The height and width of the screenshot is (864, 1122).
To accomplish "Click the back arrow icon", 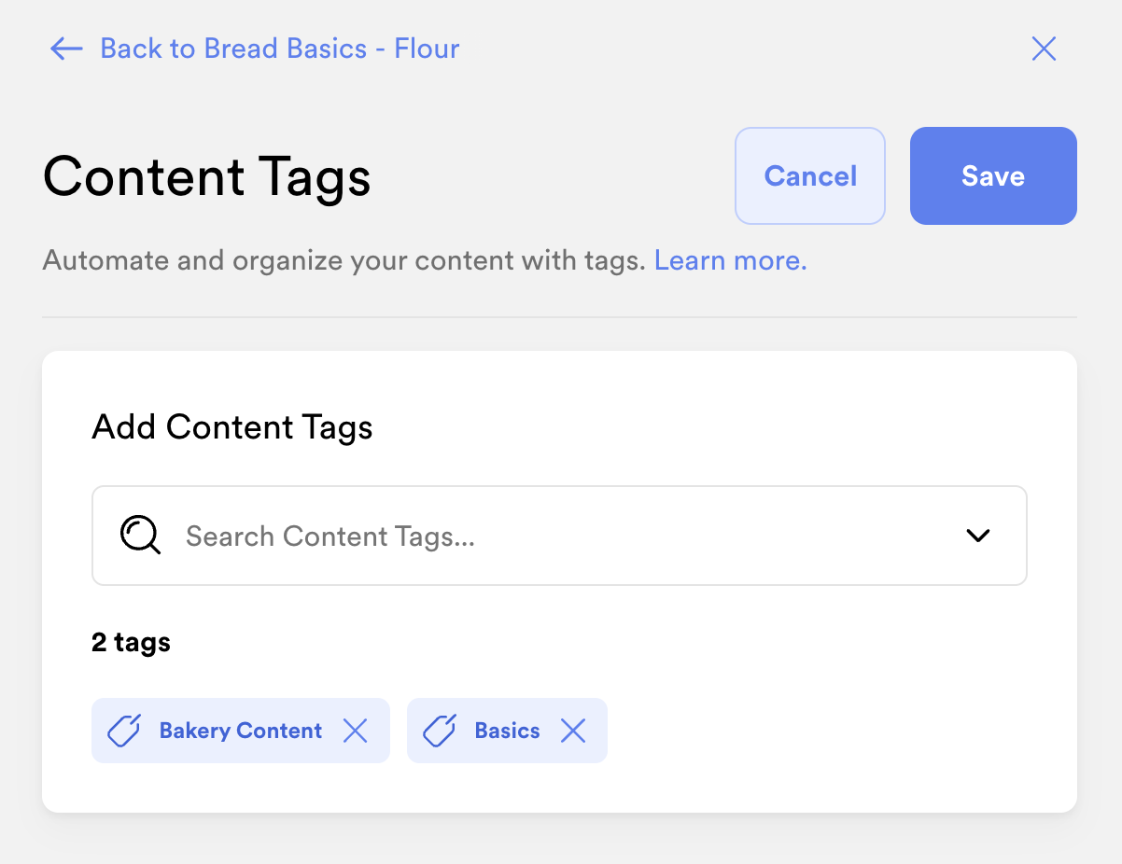I will point(66,49).
